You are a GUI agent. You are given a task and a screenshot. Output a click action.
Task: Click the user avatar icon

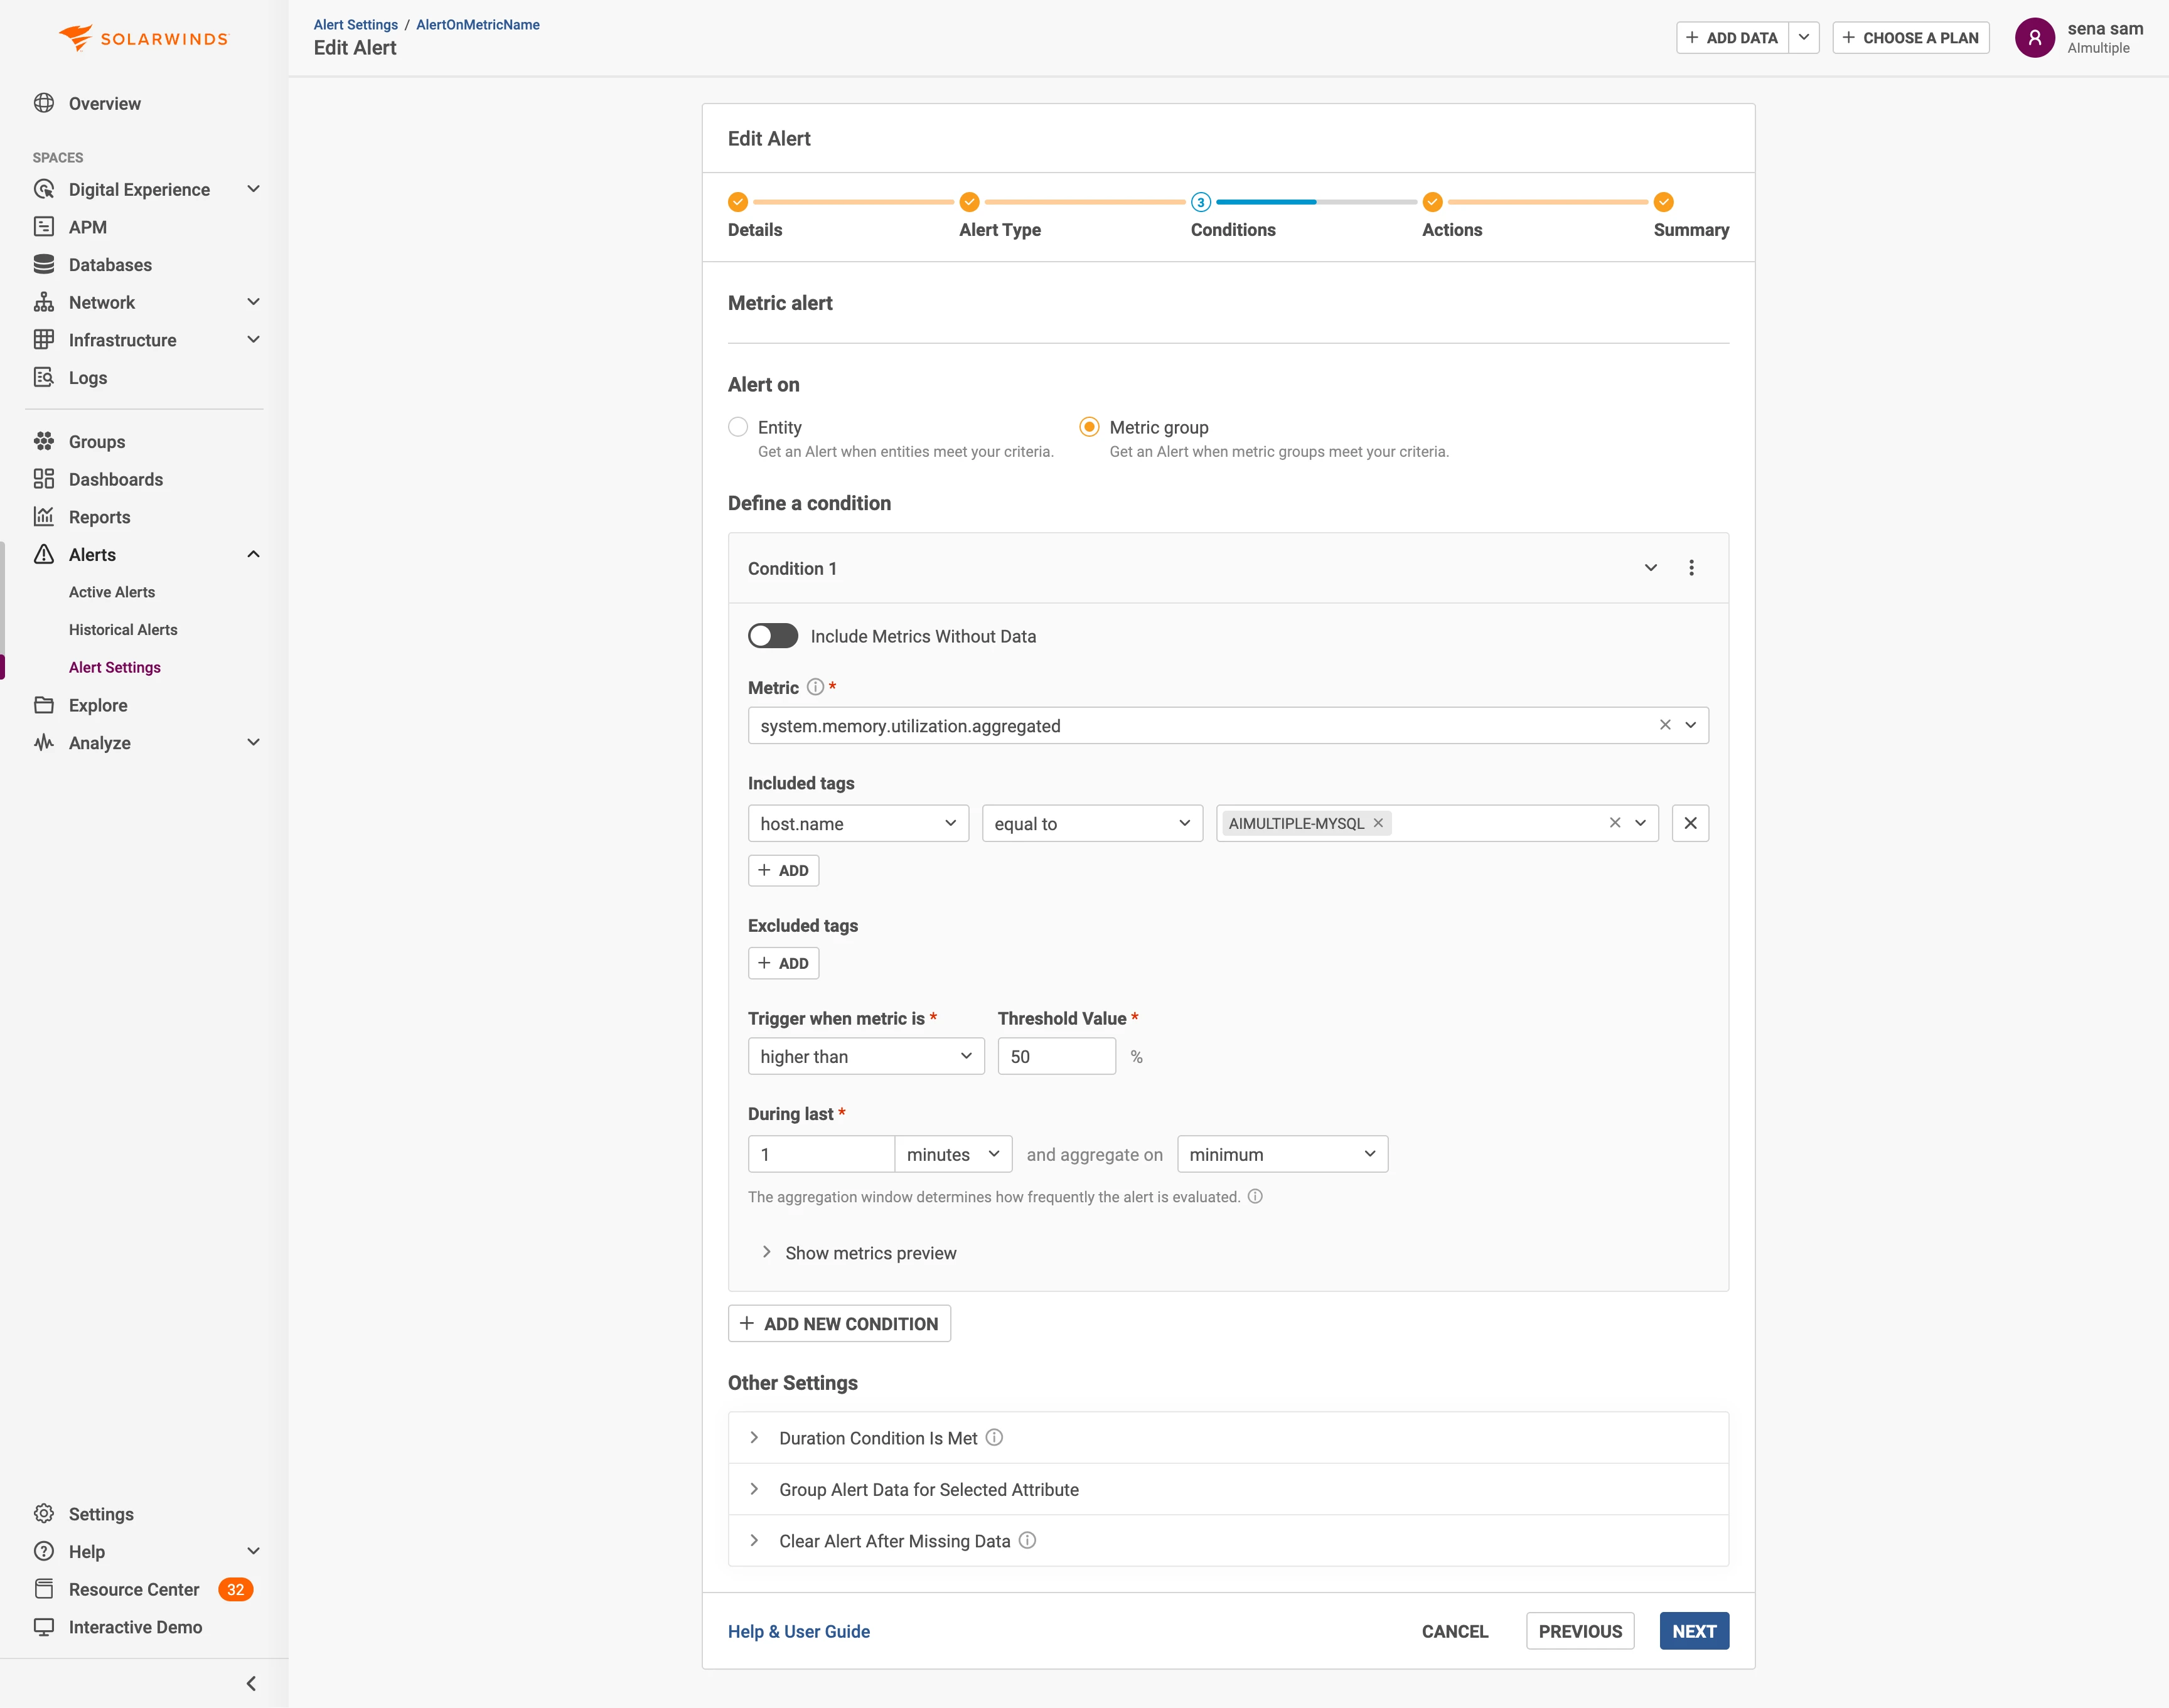2034,38
